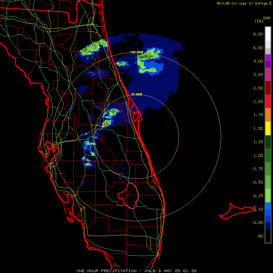Click the 0.75 legend value
Screen dimensions: 273x273
click(x=258, y=169)
